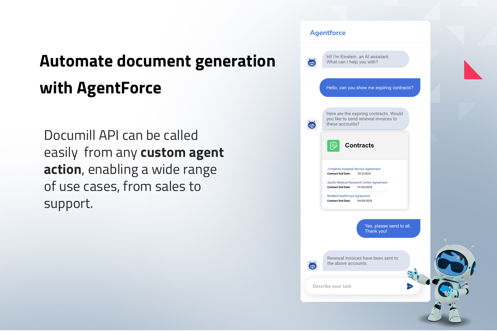Image resolution: width=497 pixels, height=331 pixels.
Task: Click 'Yes, please send to all' bubble
Action: pyautogui.click(x=388, y=228)
